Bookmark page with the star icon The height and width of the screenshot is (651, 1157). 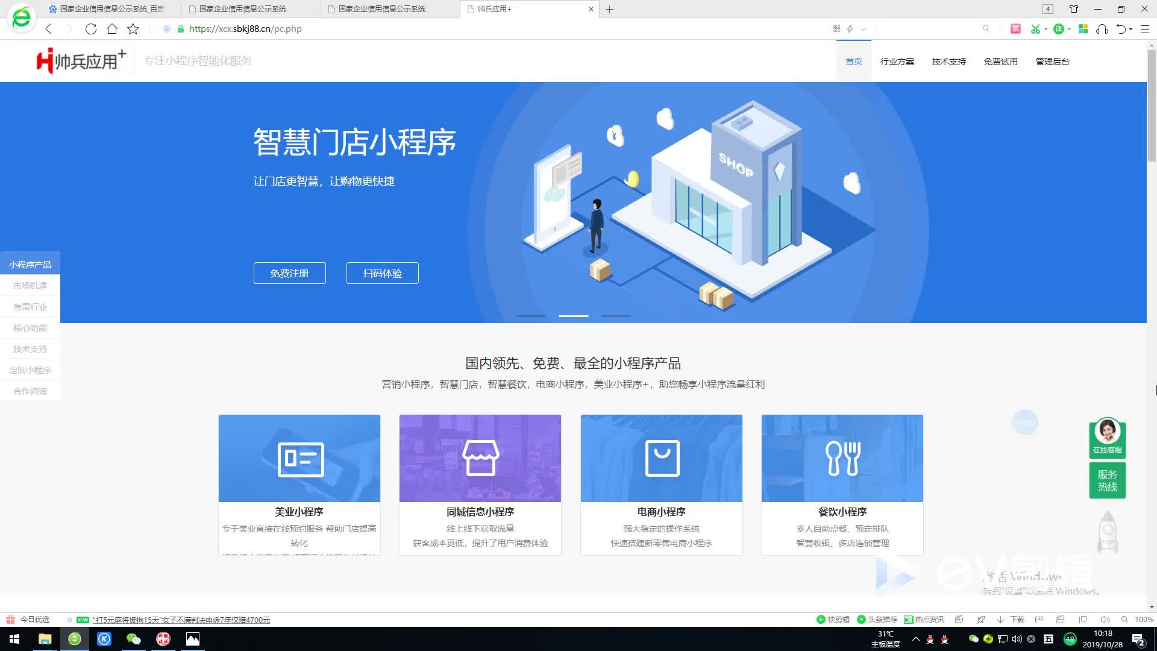pos(133,29)
